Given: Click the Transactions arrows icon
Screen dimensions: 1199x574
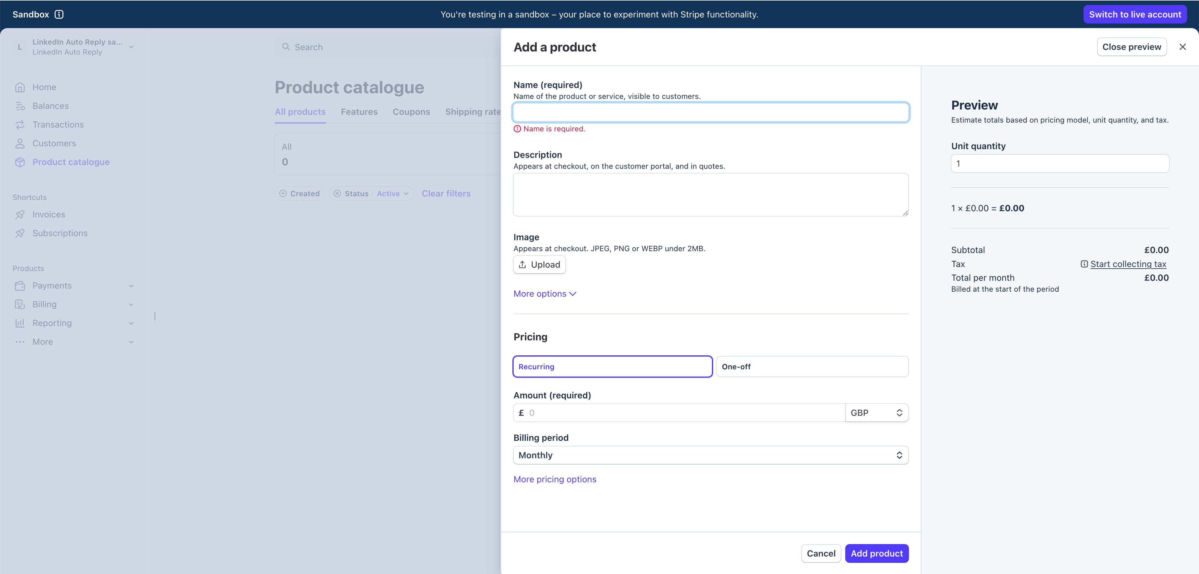Looking at the screenshot, I should (20, 125).
